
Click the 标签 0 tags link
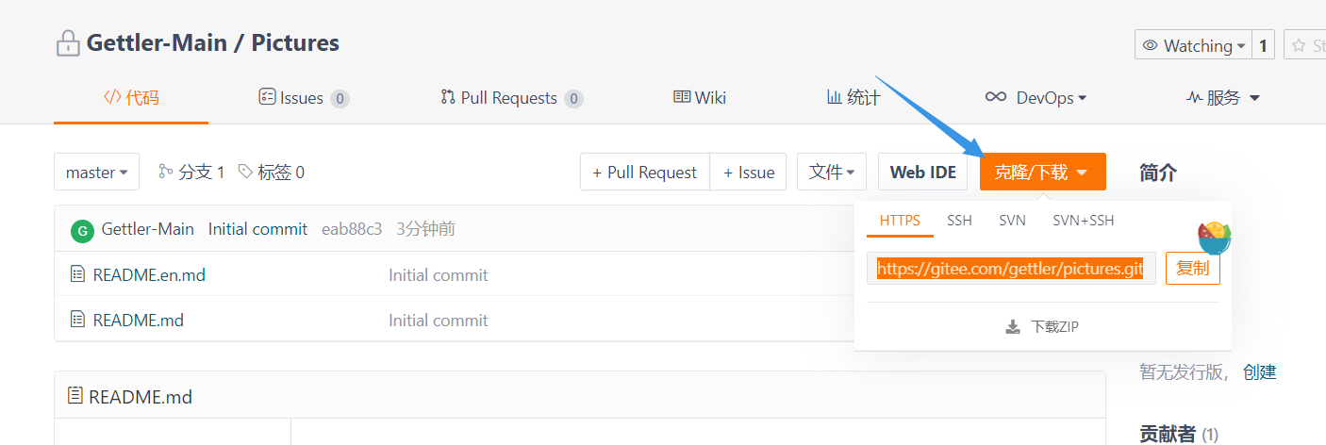272,172
